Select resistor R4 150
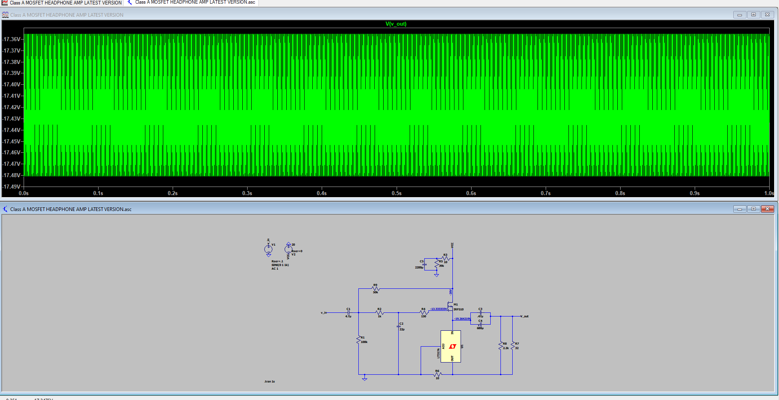779x400 pixels. [424, 312]
